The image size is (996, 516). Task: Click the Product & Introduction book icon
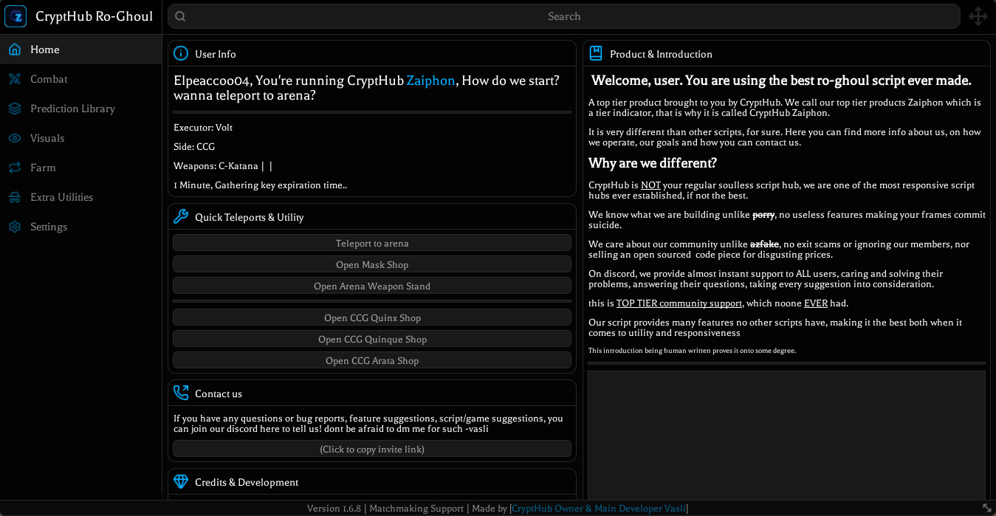(596, 53)
